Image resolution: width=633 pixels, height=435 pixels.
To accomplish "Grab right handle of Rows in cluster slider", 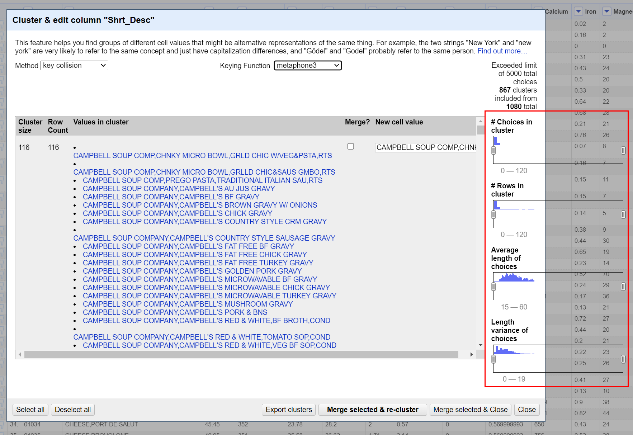I will click(x=623, y=214).
